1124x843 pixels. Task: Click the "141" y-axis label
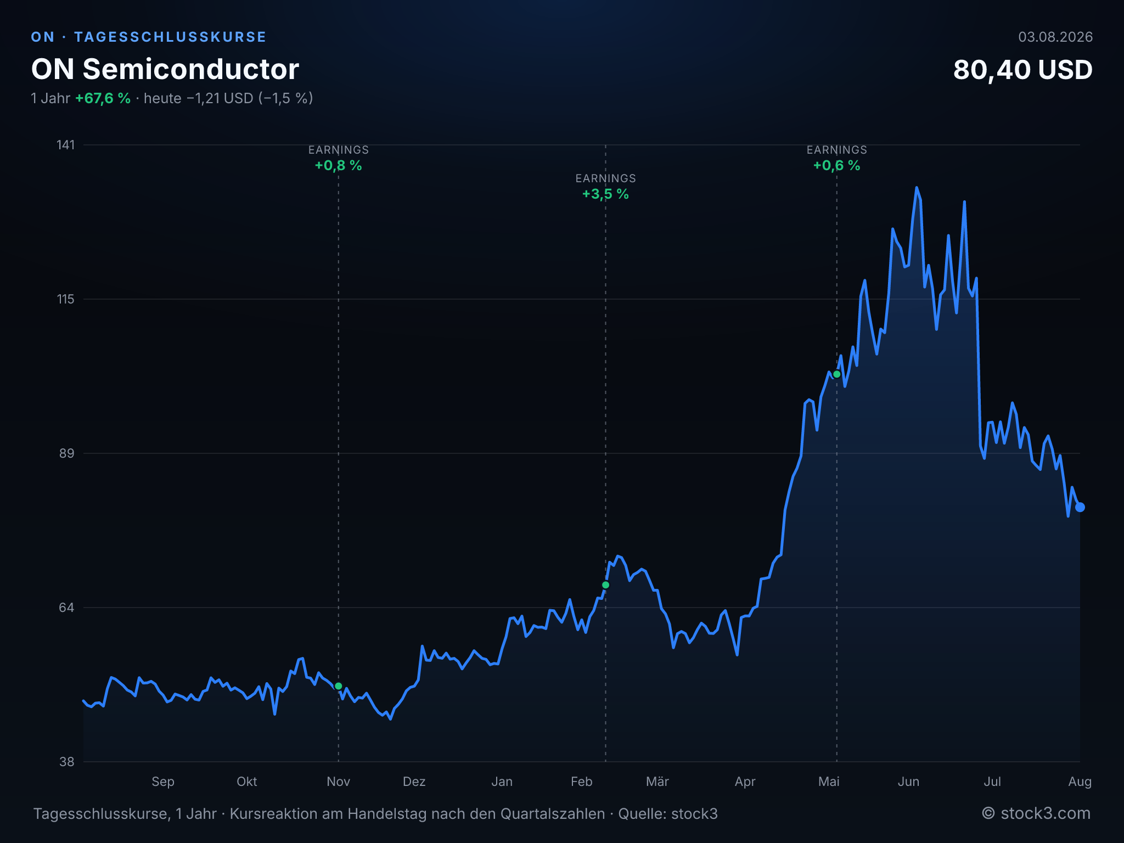tap(65, 145)
